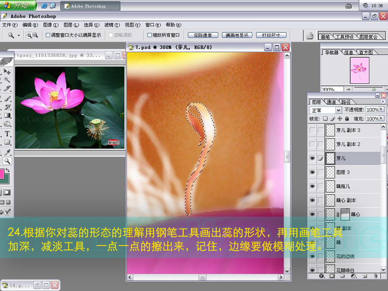
Task: Click Zoom Out magnifier in options bar
Action: (36, 35)
